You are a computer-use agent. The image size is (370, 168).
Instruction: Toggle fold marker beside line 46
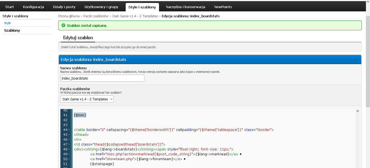tap(69, 140)
